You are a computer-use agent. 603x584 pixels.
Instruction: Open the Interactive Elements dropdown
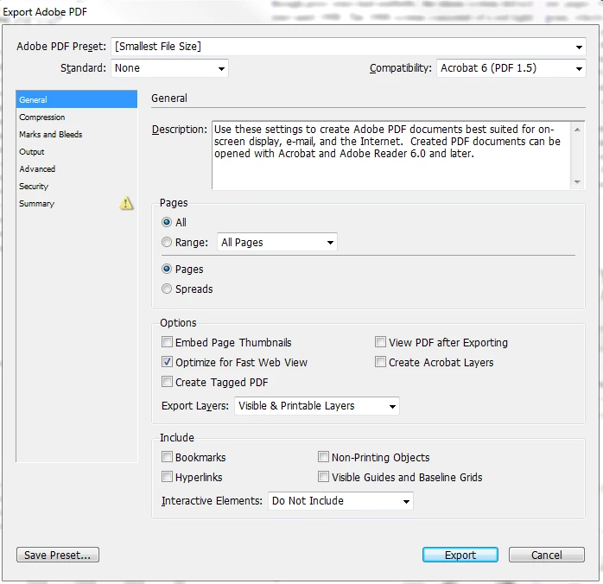click(x=340, y=501)
